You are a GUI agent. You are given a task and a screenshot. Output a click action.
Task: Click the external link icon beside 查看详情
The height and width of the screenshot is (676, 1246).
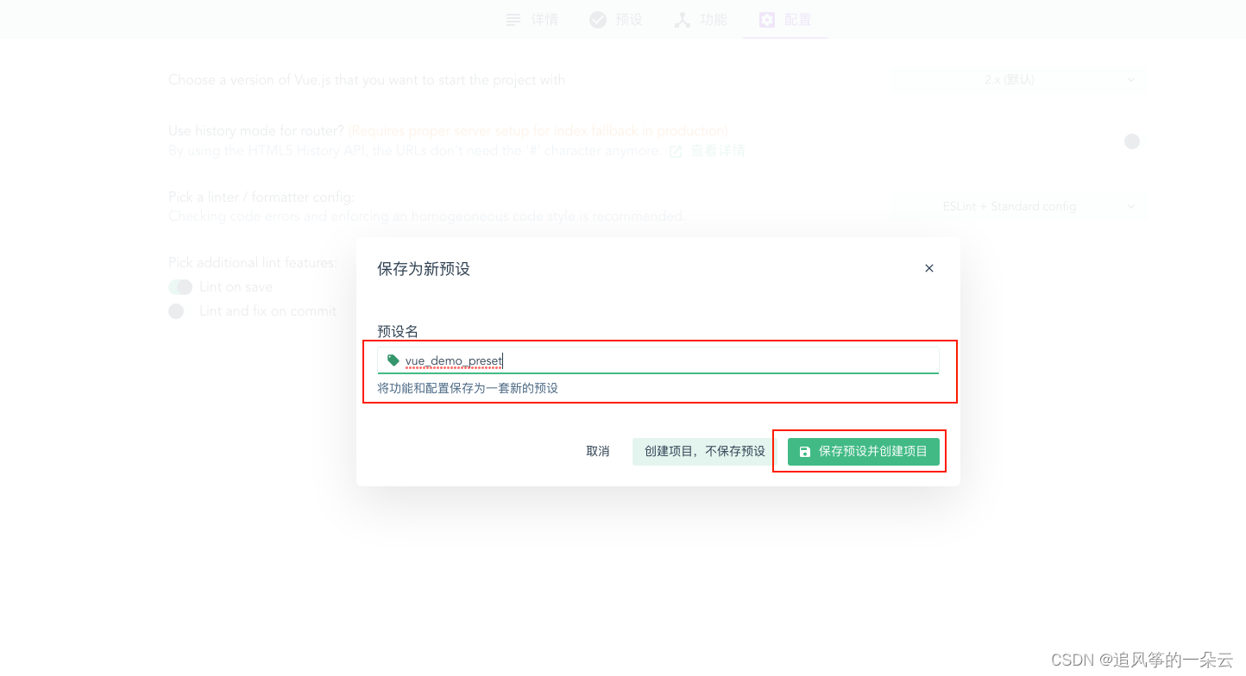tap(676, 152)
